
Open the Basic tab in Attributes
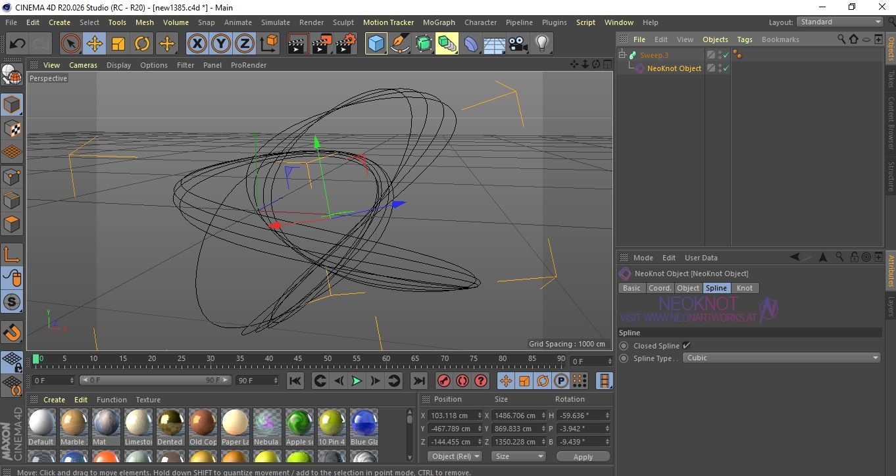pos(632,288)
